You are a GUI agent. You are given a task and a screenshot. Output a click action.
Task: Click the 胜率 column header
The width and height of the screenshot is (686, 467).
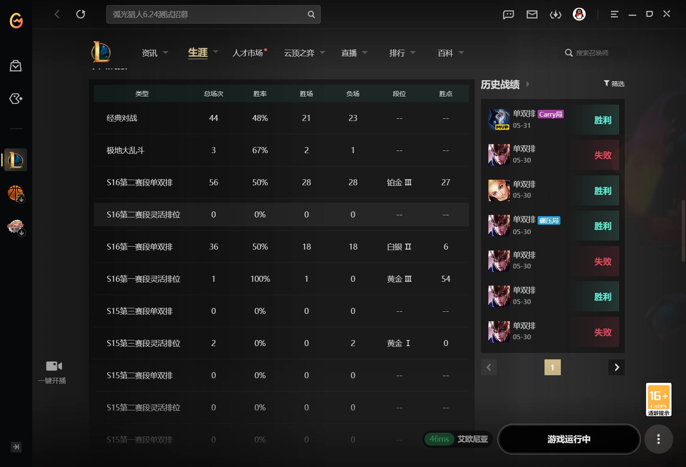click(260, 93)
